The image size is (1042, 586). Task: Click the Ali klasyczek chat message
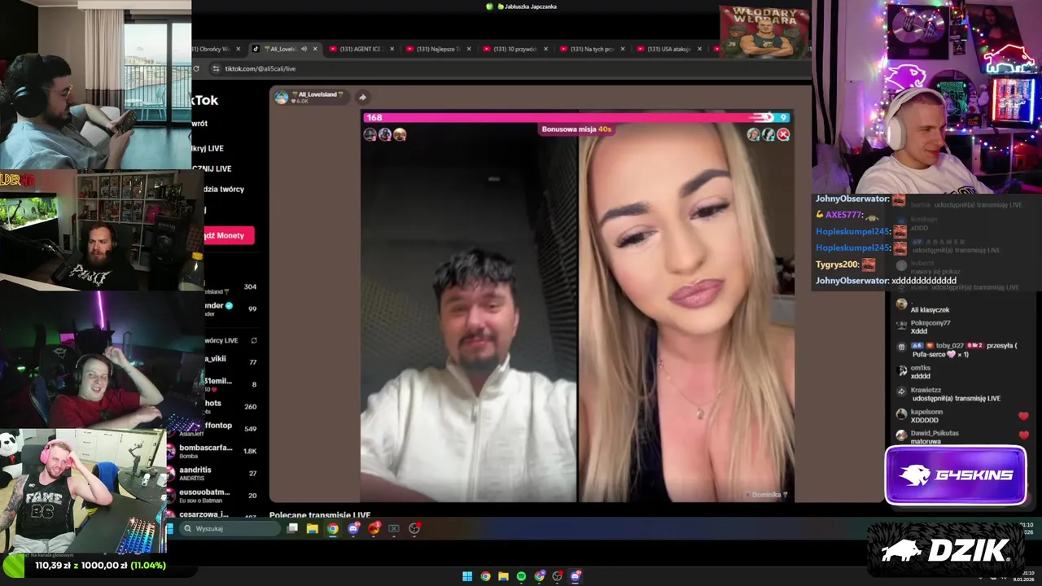click(x=930, y=310)
